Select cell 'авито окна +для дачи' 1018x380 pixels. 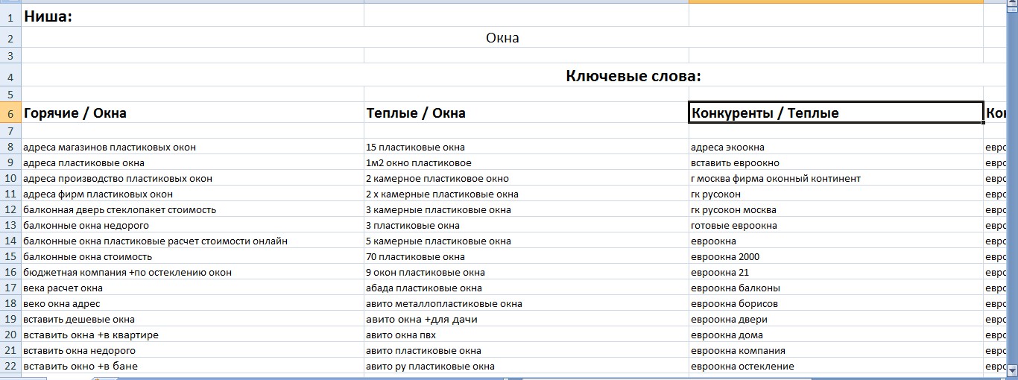coord(526,319)
